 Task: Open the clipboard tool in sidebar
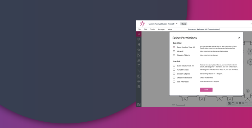139,87
